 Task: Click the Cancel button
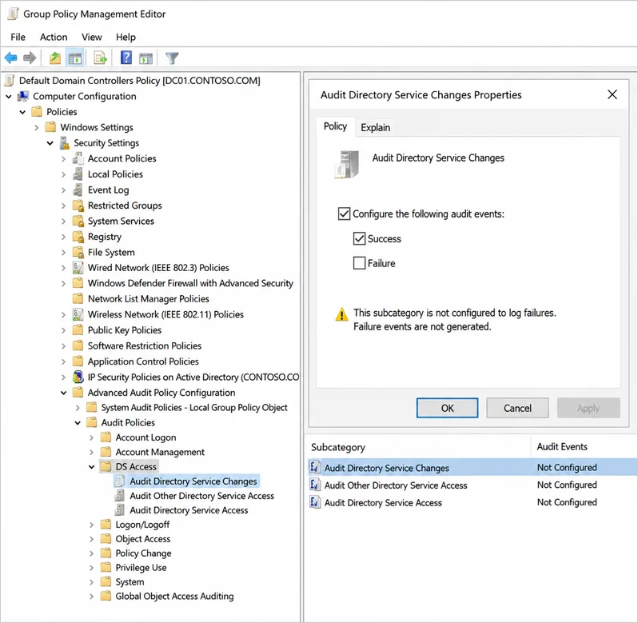(x=517, y=408)
